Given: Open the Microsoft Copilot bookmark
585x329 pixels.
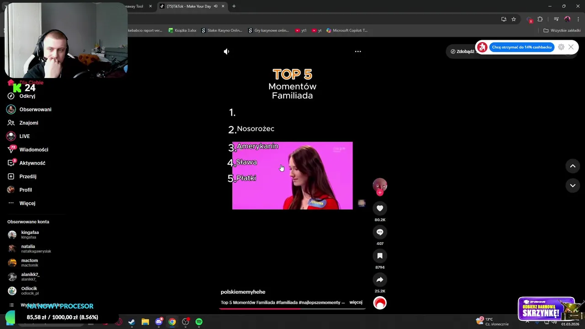Looking at the screenshot, I should [x=347, y=31].
